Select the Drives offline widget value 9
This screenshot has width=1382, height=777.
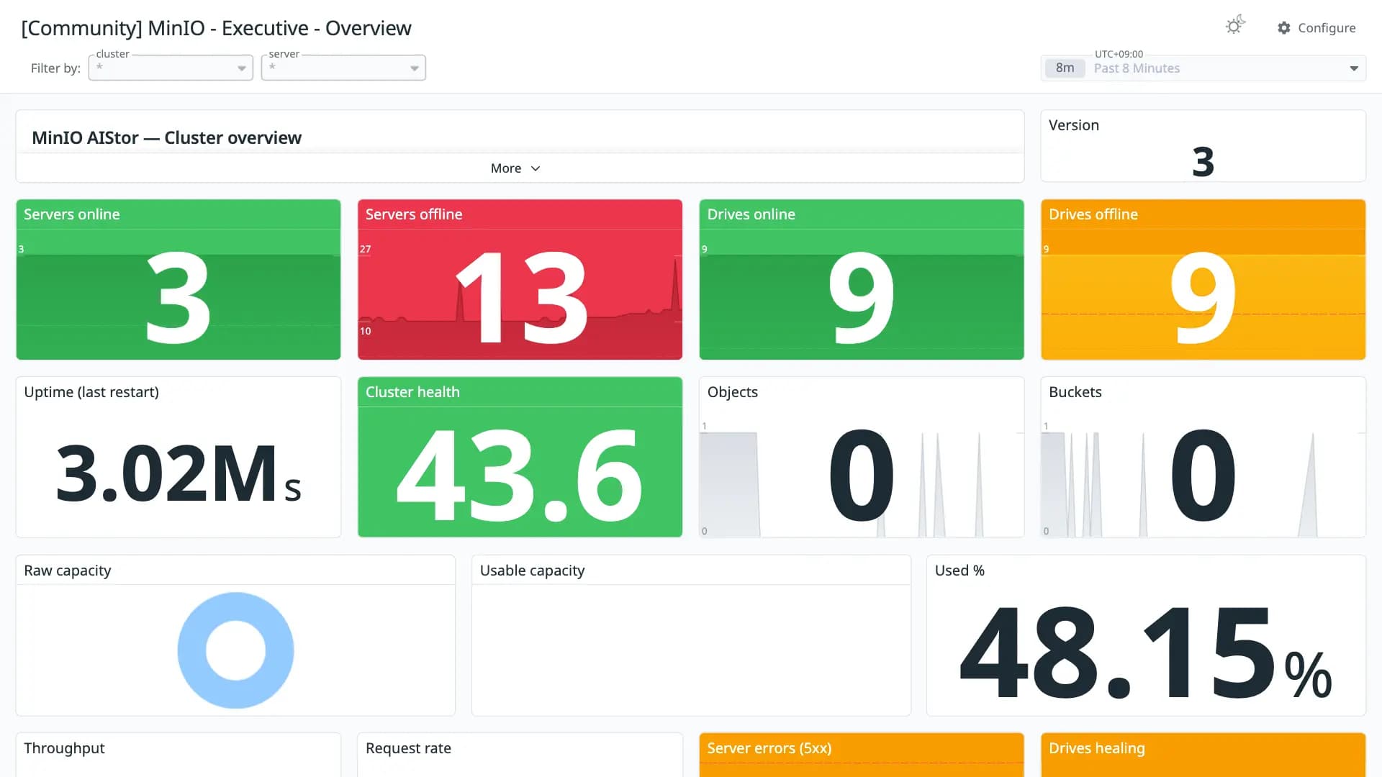point(1203,297)
